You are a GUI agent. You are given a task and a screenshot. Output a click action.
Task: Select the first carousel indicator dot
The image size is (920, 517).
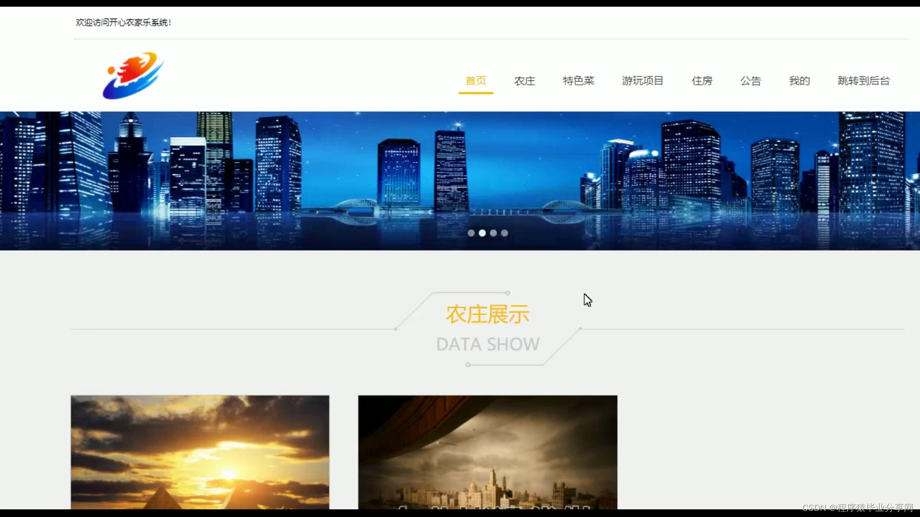click(x=471, y=233)
